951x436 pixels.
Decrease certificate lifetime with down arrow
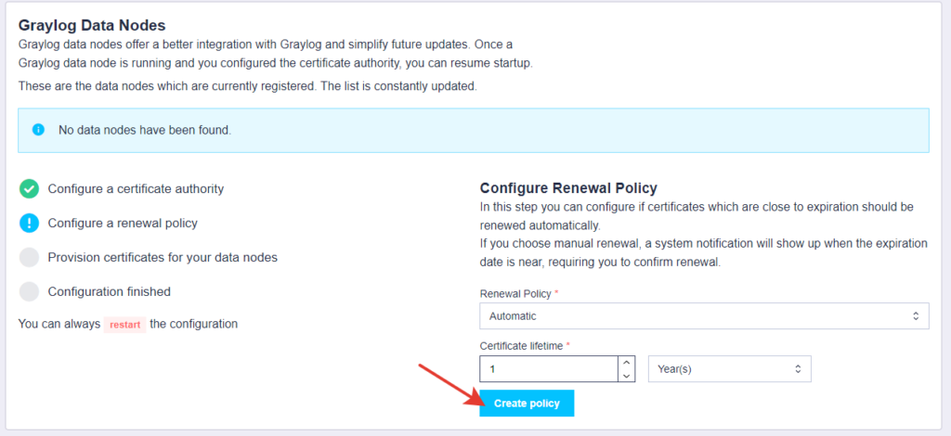pyautogui.click(x=627, y=376)
